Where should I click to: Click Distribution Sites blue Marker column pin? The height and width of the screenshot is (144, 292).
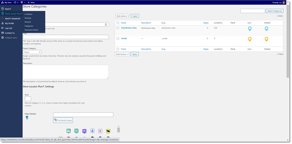[267, 29]
